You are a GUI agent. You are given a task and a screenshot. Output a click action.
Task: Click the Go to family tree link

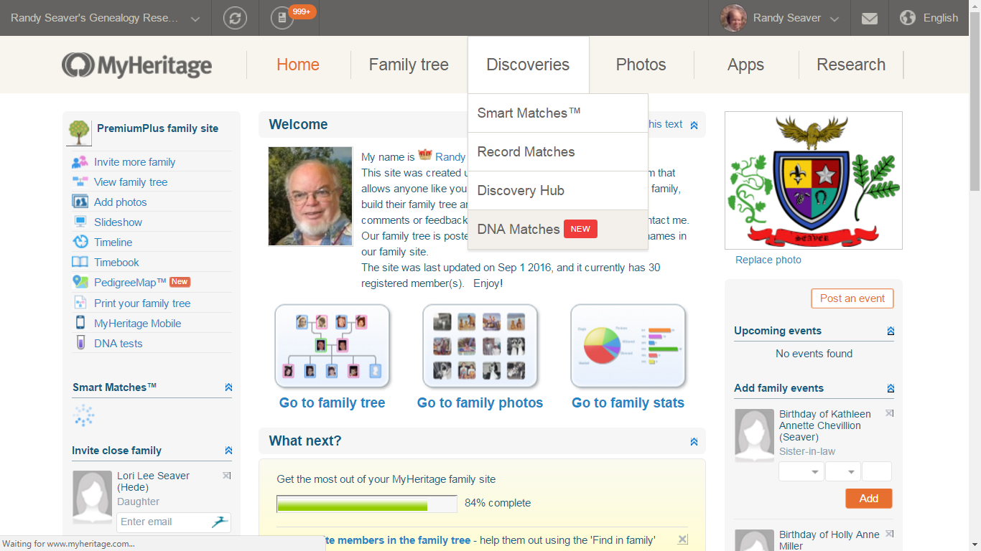coord(333,402)
